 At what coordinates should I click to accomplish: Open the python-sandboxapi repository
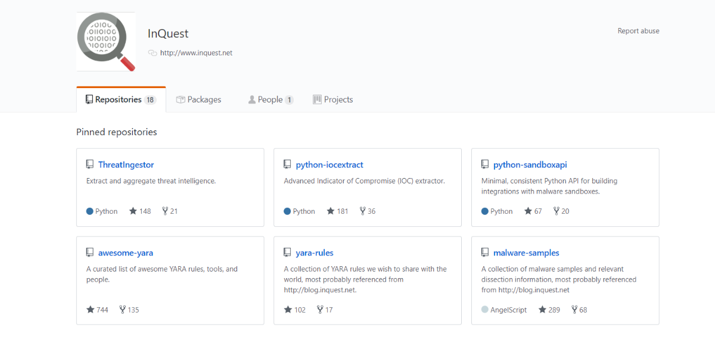coord(530,165)
